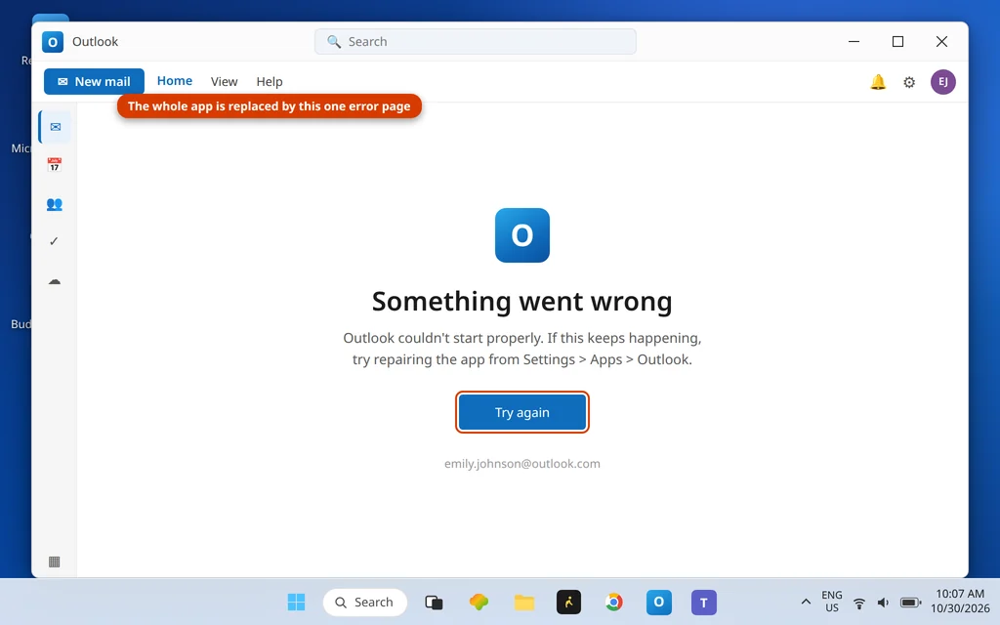
Task: Open the EJ account avatar
Action: tap(942, 82)
